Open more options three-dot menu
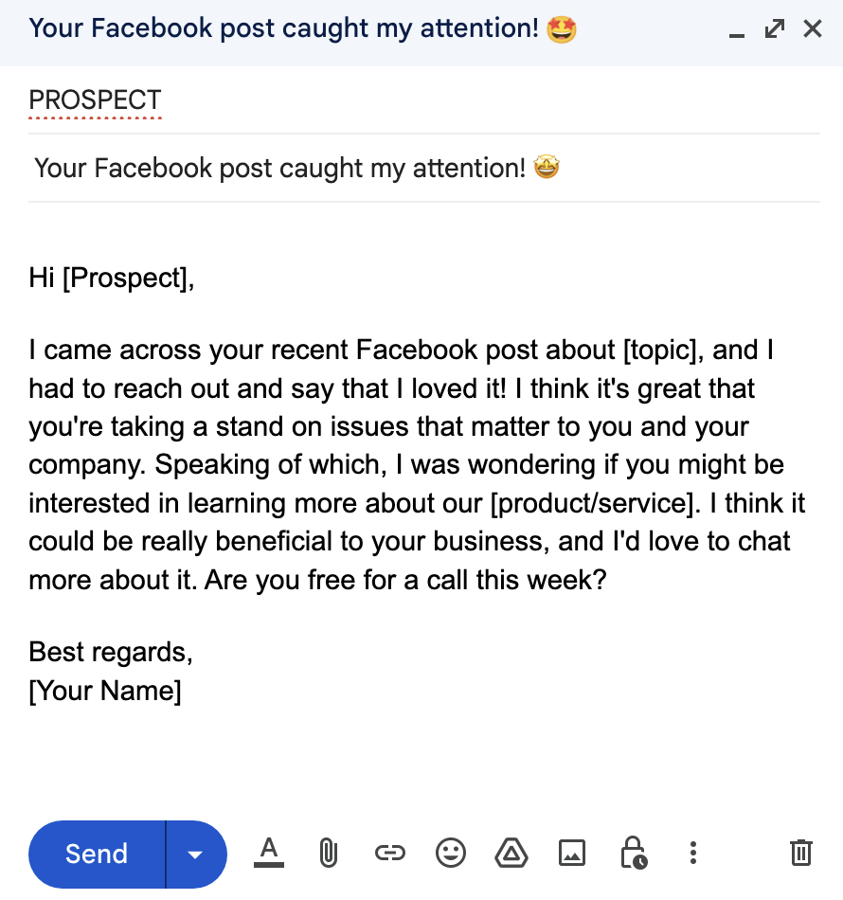The height and width of the screenshot is (900, 843). point(693,853)
